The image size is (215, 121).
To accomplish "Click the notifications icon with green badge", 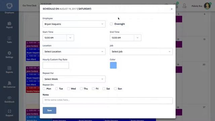I will (x=176, y=5).
